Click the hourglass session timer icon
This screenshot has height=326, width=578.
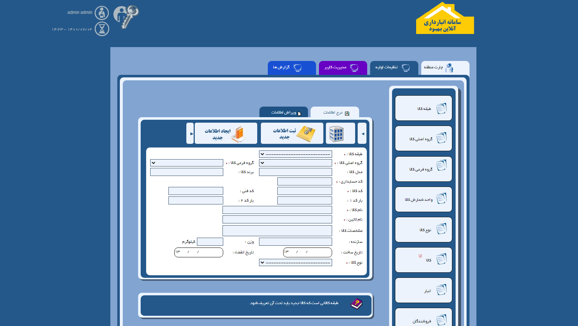pyautogui.click(x=102, y=29)
